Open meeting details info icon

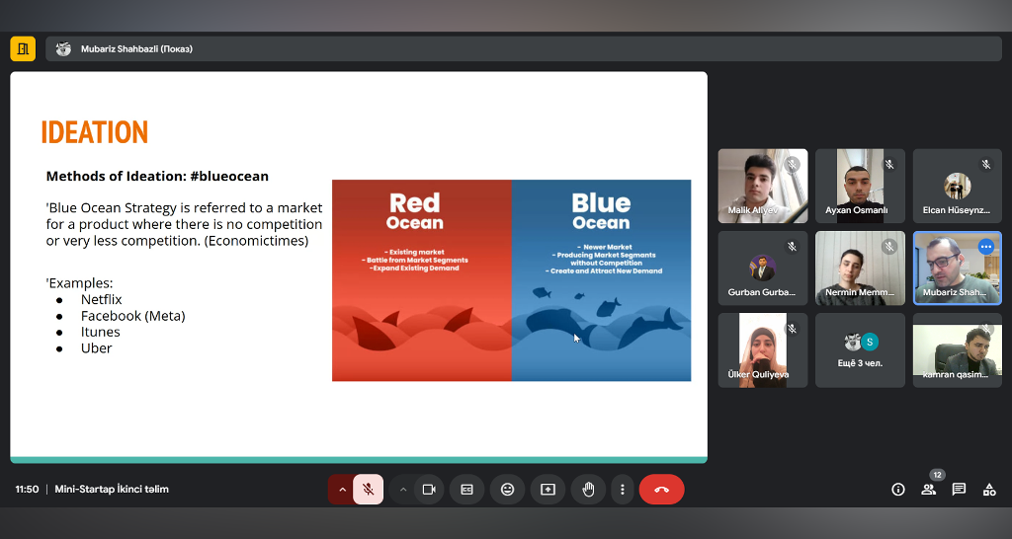tap(898, 490)
